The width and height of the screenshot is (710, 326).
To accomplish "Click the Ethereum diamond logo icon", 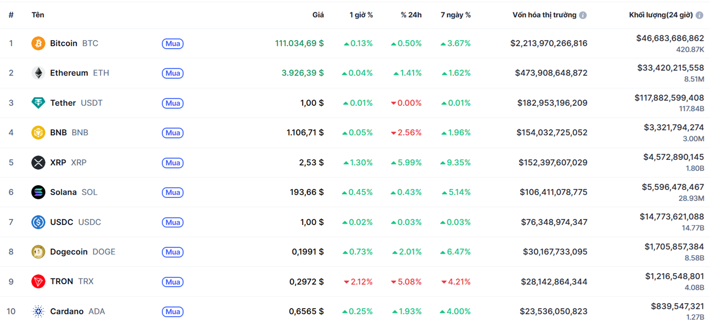I will click(38, 73).
